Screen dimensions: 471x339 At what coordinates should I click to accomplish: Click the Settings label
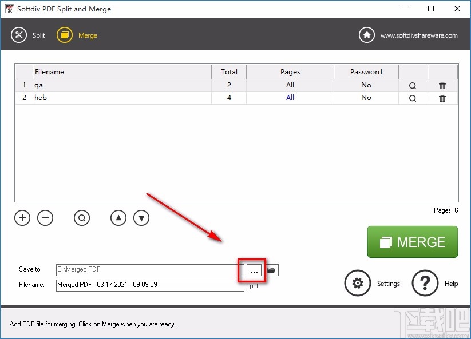(389, 284)
